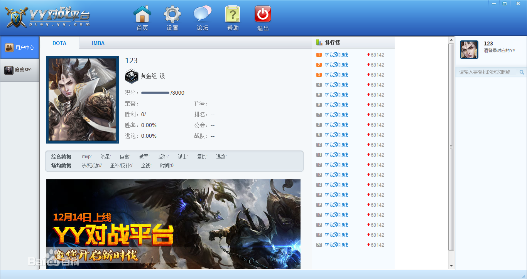Click the large profile avatar image
Screen dimensions: 527x279
point(82,99)
